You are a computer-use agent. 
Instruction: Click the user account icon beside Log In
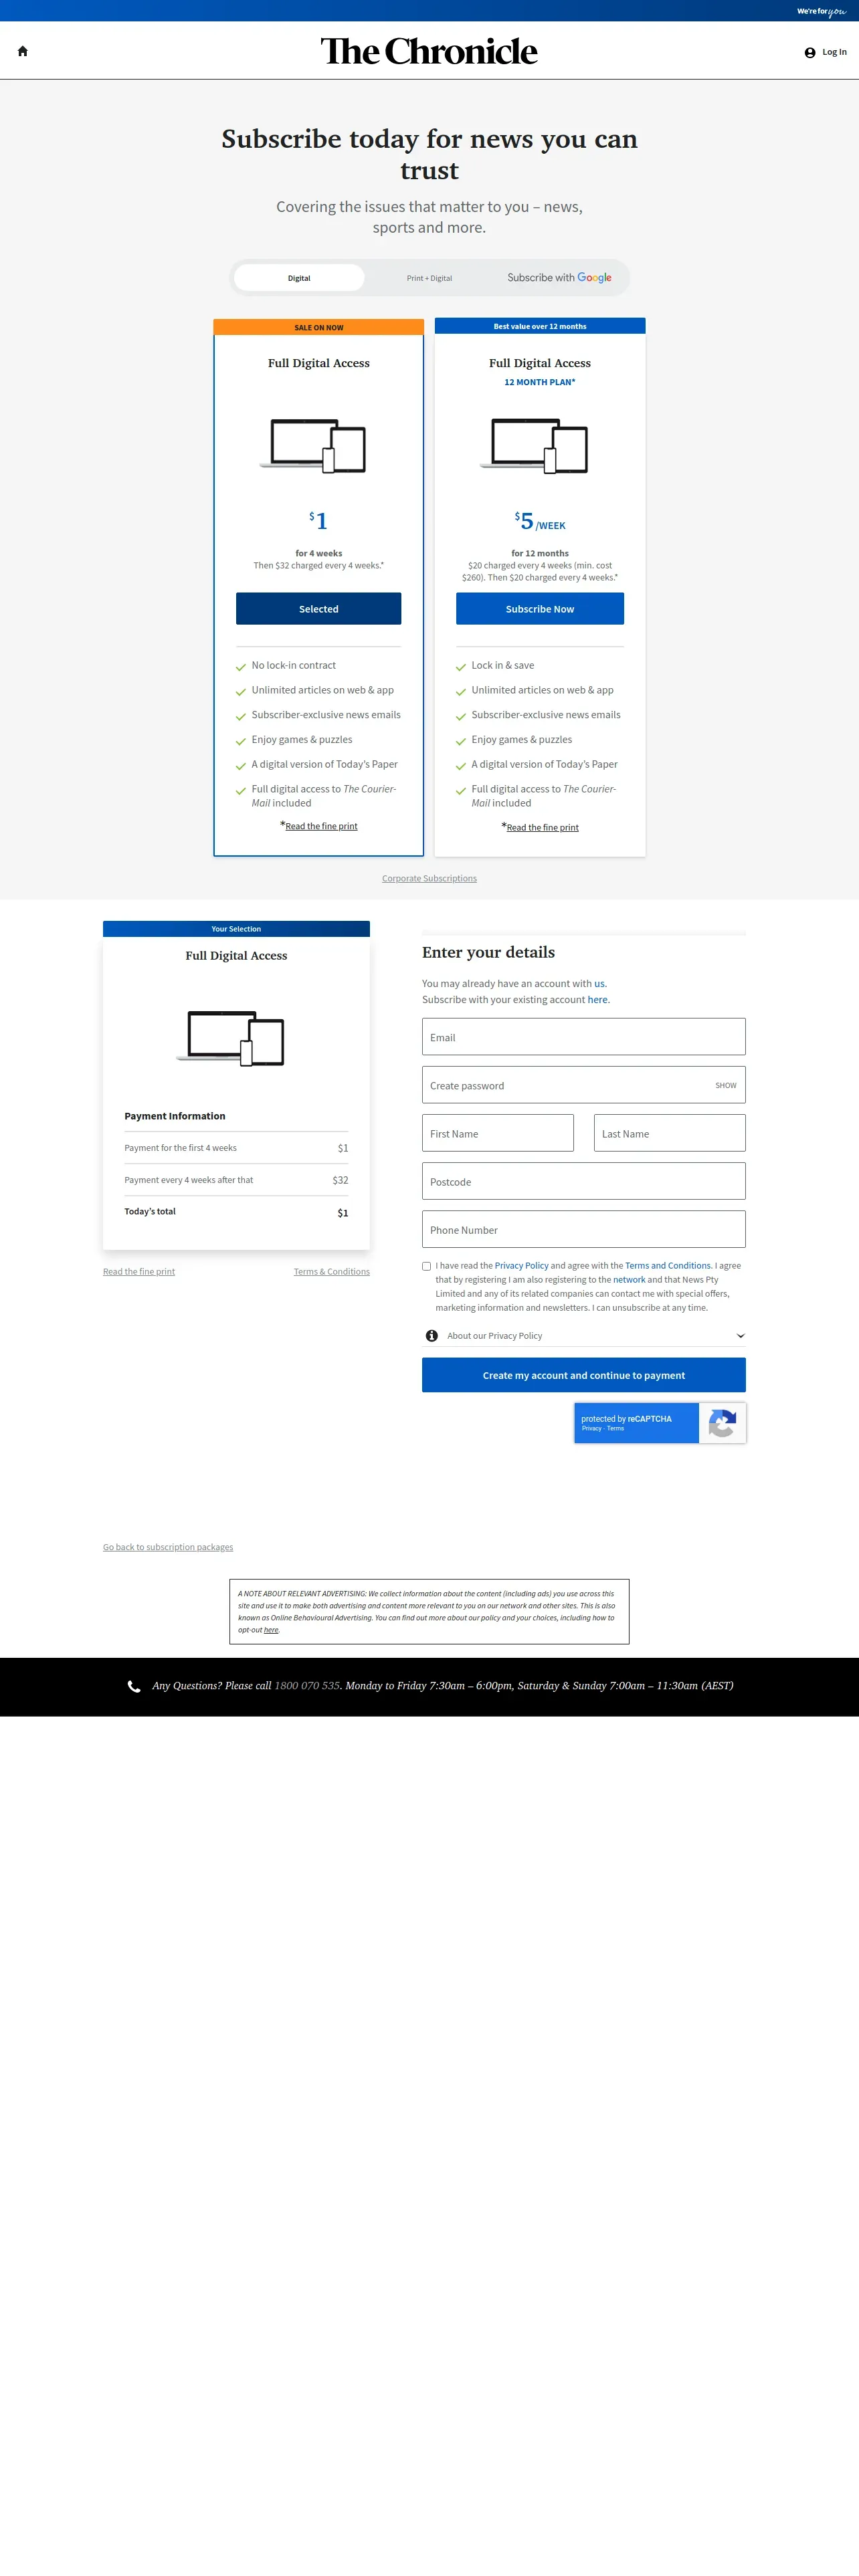coord(810,53)
